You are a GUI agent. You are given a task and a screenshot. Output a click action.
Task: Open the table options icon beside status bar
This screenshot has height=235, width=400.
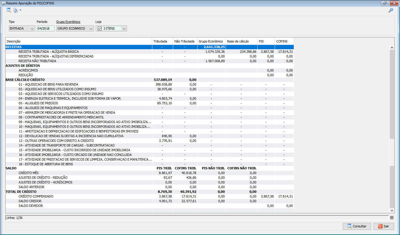[392, 217]
